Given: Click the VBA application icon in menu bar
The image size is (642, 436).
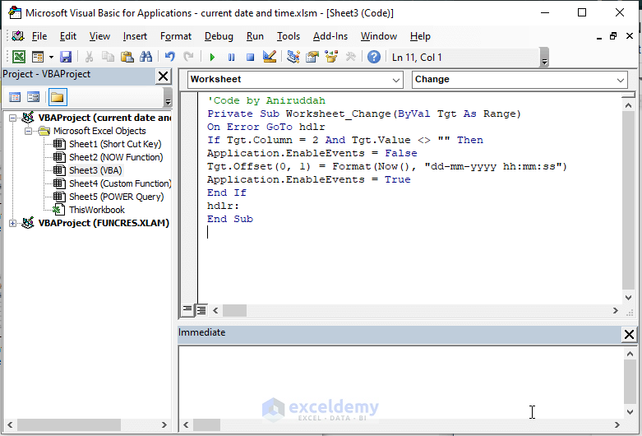Looking at the screenshot, I should point(17,36).
